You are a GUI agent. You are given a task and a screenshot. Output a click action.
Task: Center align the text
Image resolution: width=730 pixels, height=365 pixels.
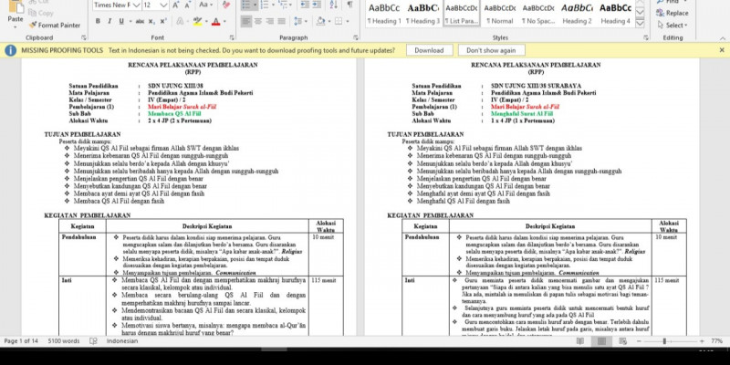tap(258, 21)
